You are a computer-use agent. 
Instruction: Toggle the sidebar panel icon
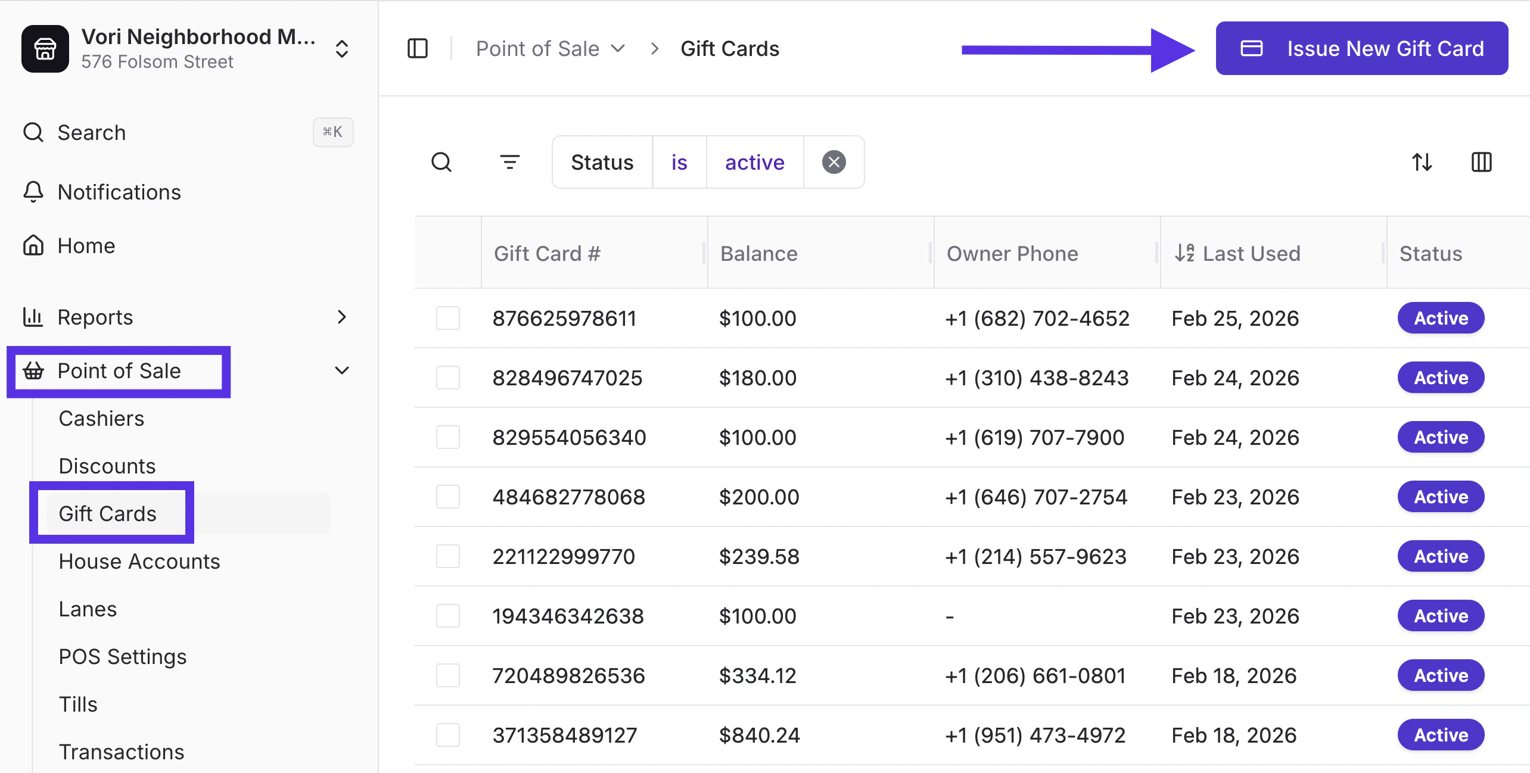(417, 48)
